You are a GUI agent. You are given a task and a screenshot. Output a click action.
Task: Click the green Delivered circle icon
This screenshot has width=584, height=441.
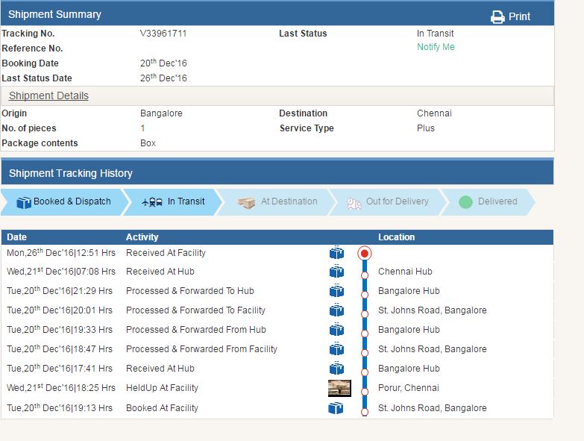coord(465,202)
